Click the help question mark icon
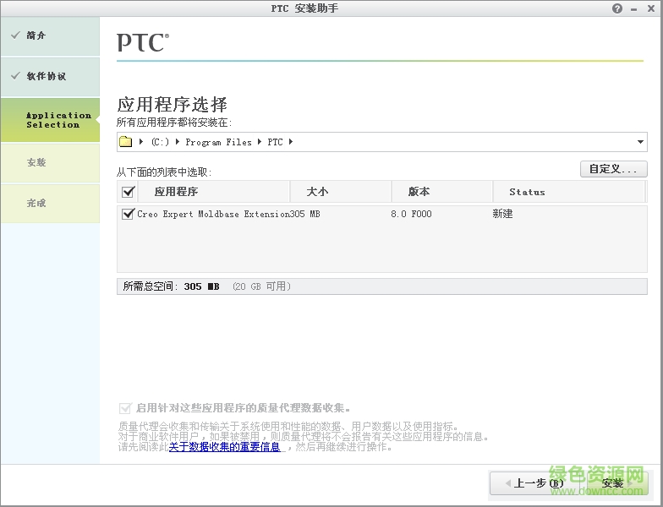The image size is (663, 507). 617,8
